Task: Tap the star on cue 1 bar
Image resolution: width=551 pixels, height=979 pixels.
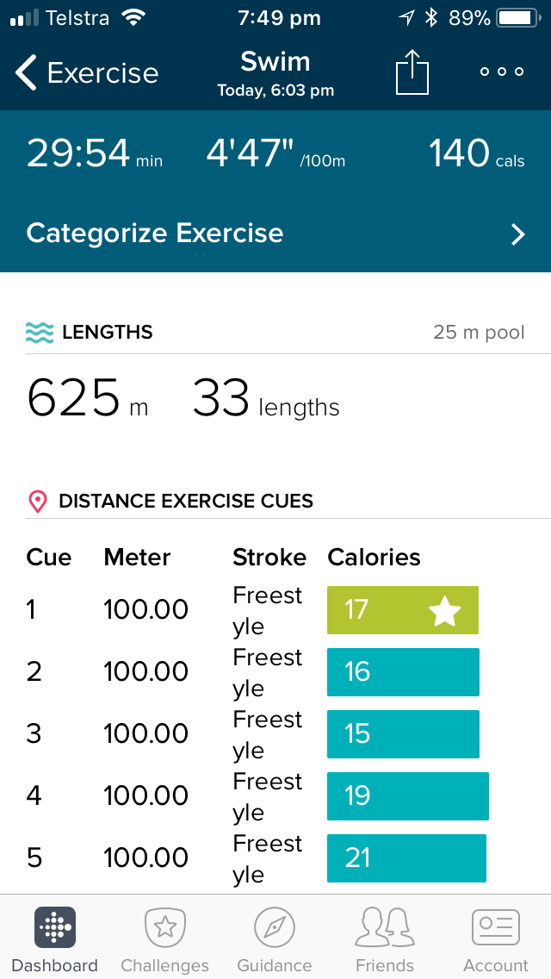Action: 444,611
